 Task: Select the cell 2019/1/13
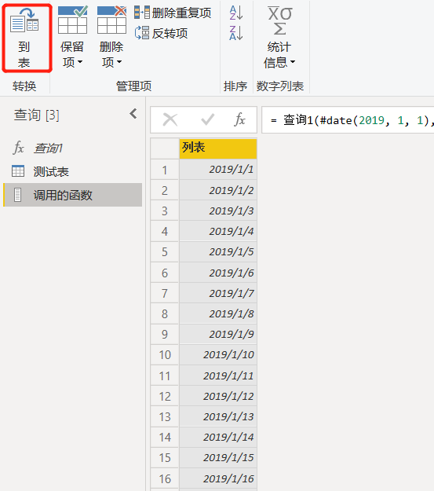pos(218,416)
